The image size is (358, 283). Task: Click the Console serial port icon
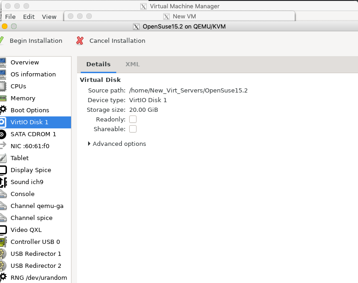(3, 194)
